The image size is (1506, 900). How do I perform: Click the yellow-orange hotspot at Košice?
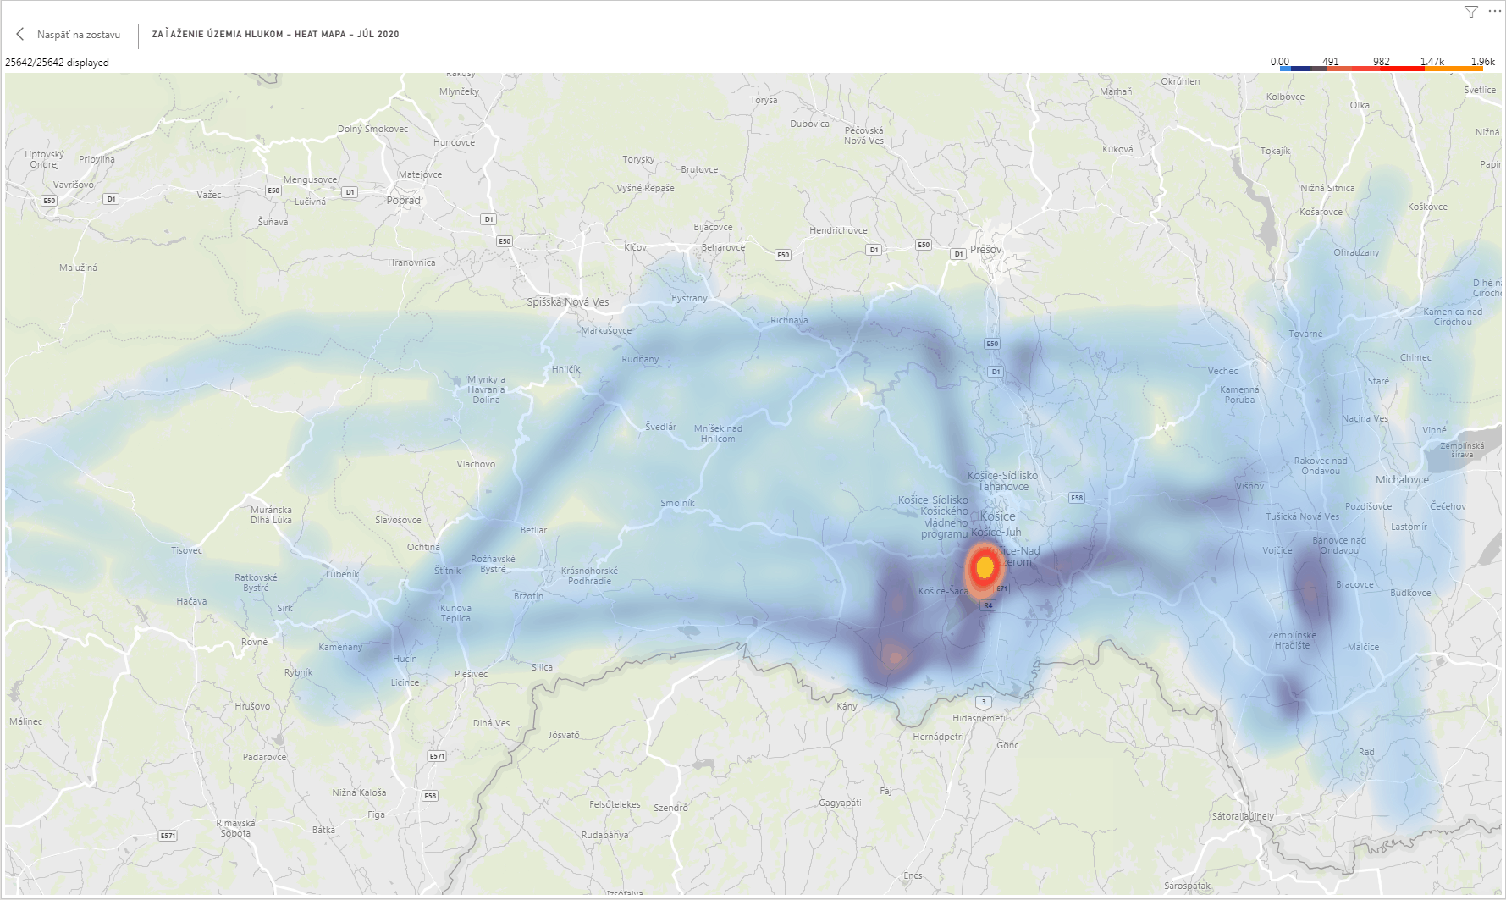[x=985, y=568]
